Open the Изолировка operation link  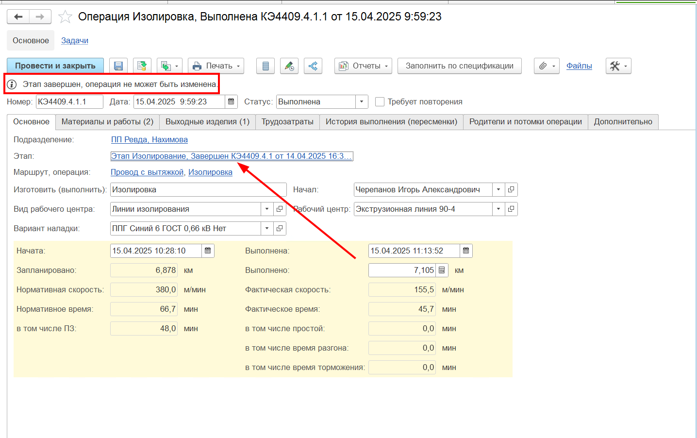[210, 172]
